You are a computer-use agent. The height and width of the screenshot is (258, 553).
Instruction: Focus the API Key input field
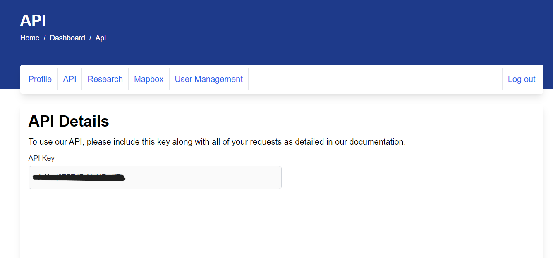pyautogui.click(x=207, y=178)
